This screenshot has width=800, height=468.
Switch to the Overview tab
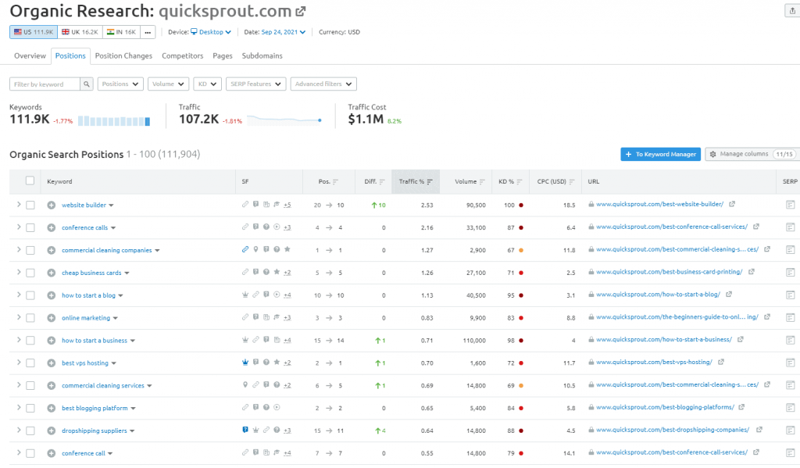coord(30,56)
